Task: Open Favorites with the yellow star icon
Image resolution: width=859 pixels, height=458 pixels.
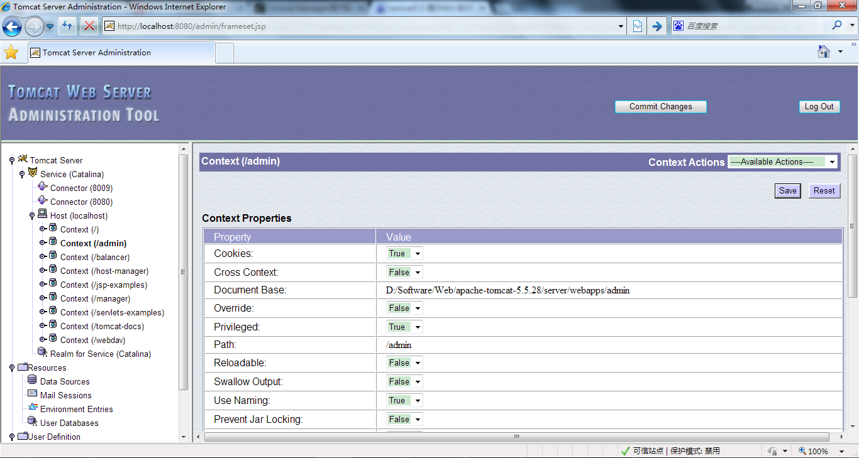Action: click(x=11, y=52)
